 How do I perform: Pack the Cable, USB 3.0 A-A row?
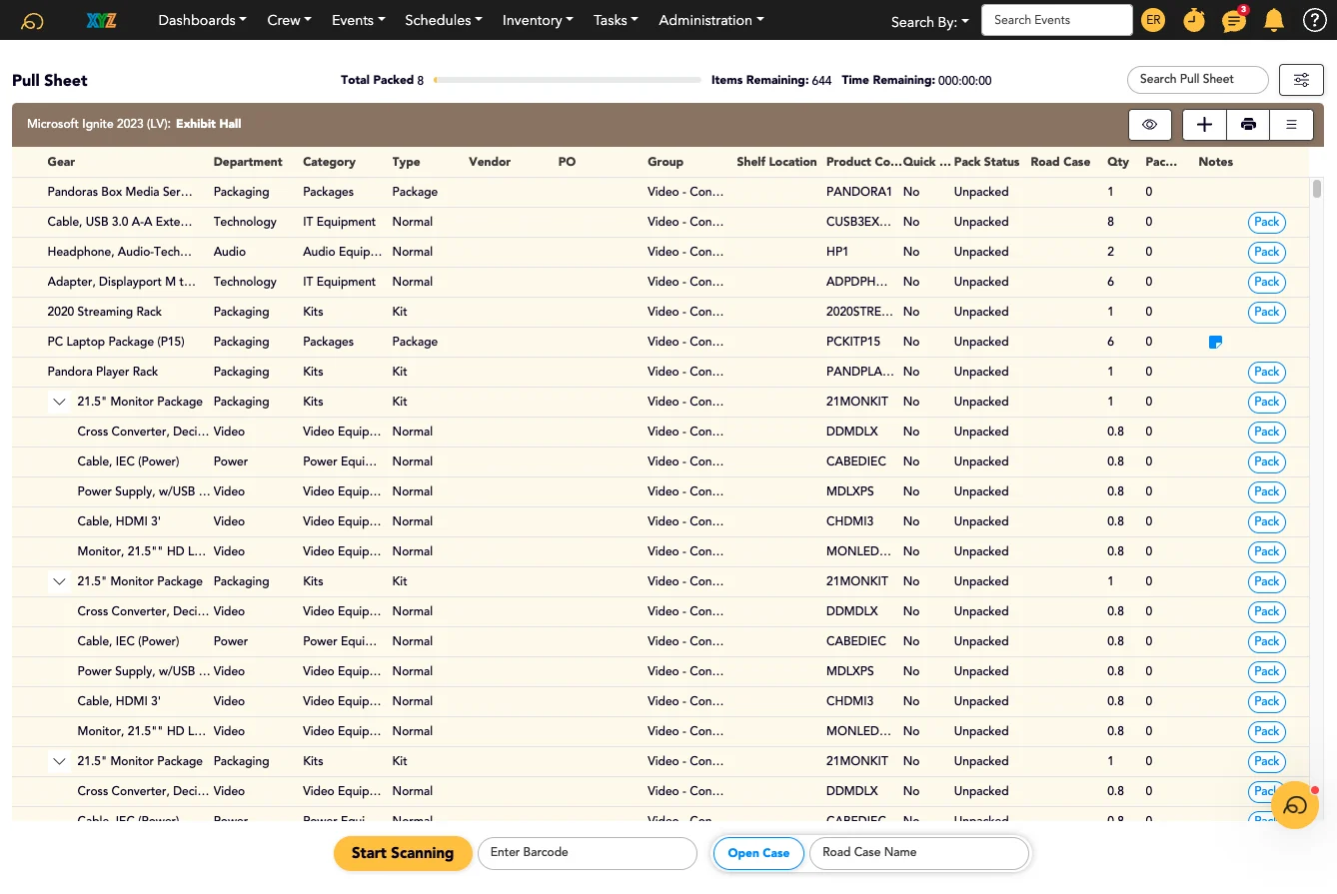(1266, 222)
